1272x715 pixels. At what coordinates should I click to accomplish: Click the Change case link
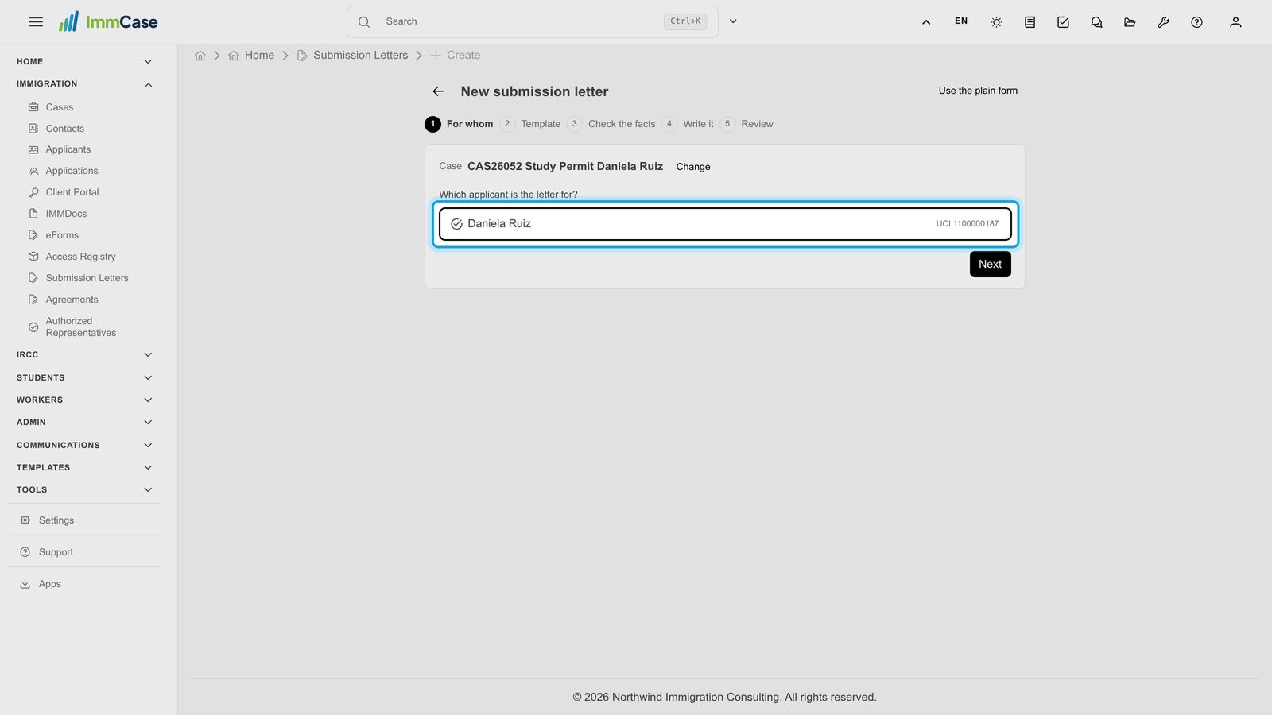tap(693, 167)
